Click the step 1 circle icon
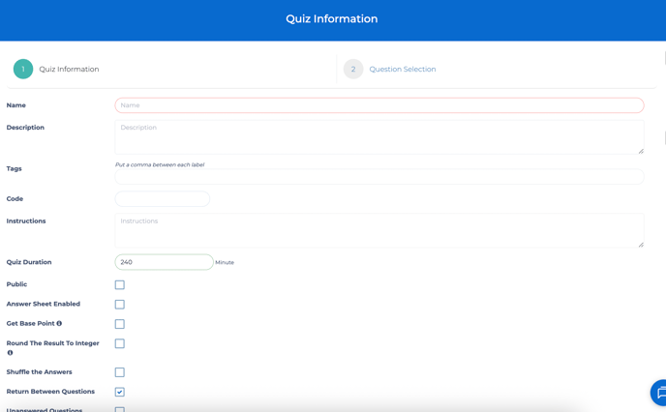This screenshot has height=412, width=666. 23,70
